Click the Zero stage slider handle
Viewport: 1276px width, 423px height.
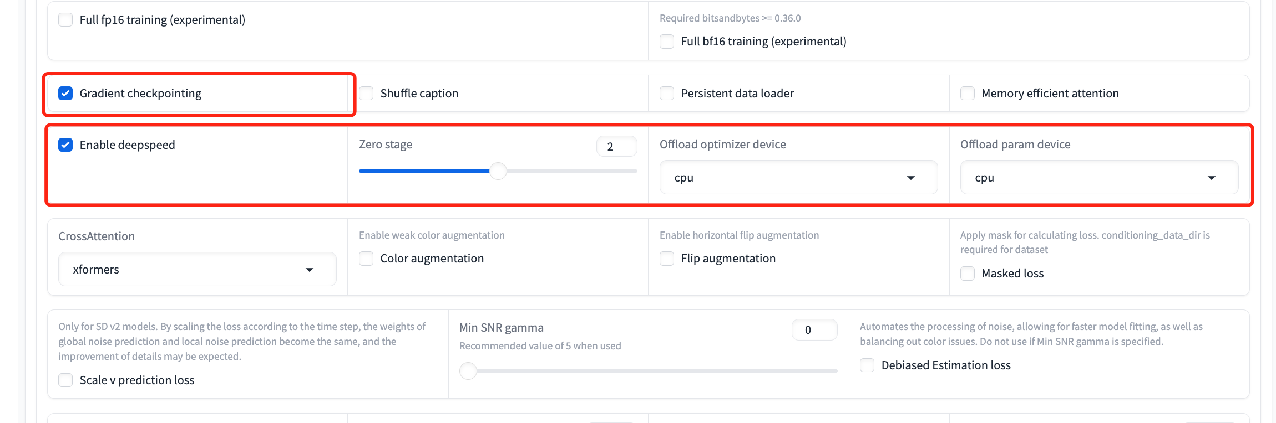(x=498, y=171)
